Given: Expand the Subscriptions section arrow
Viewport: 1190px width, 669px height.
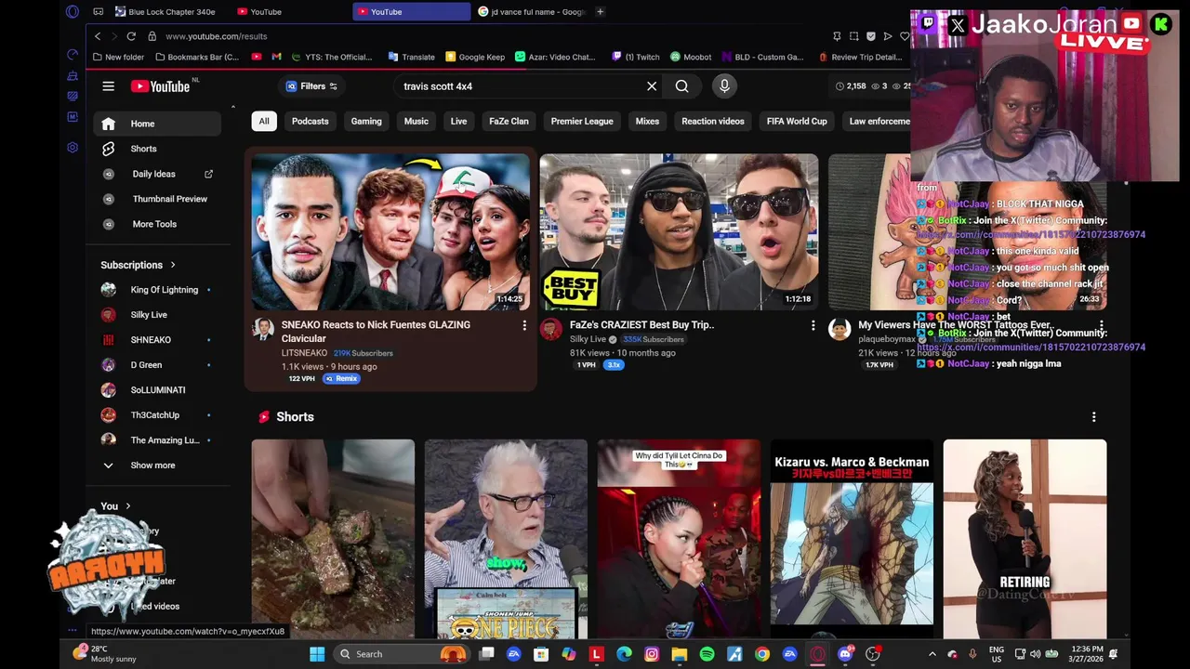Looking at the screenshot, I should (173, 265).
